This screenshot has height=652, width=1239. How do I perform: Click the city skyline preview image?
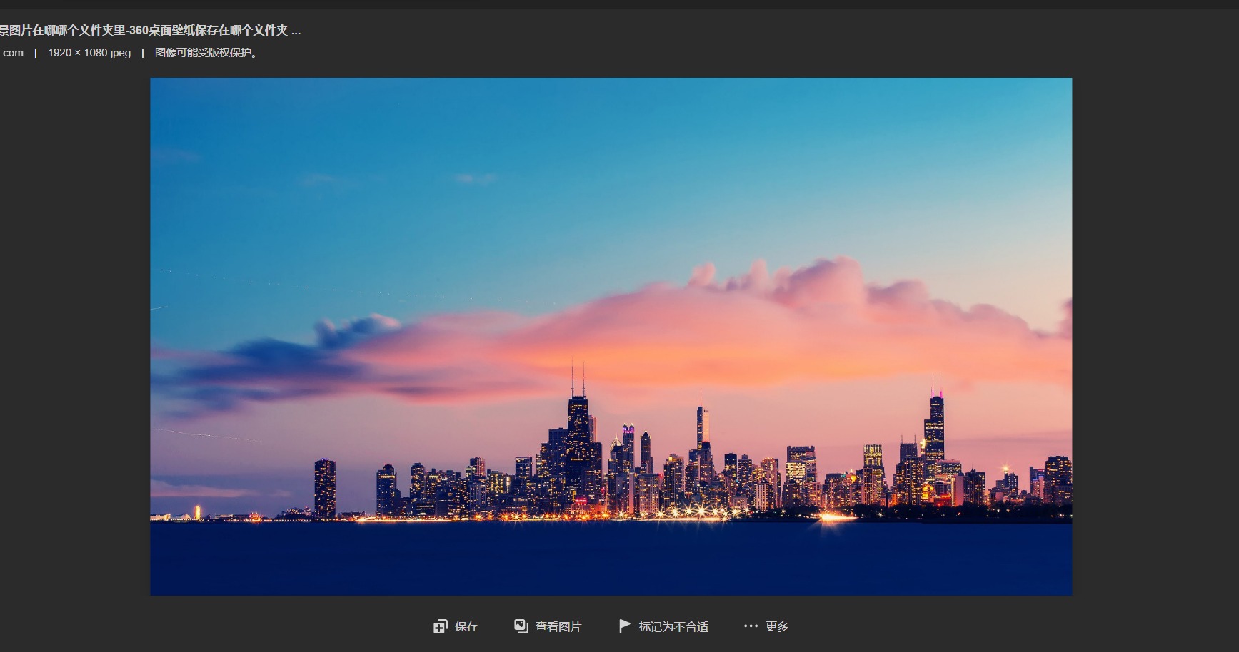611,336
